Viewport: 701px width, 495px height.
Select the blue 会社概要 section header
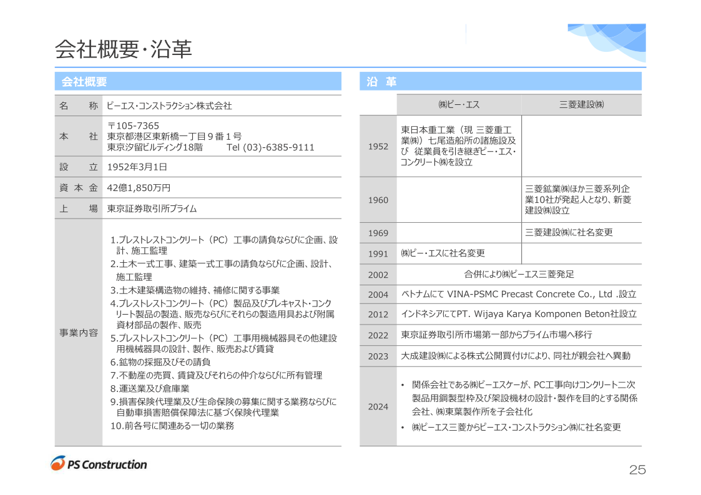(x=198, y=81)
